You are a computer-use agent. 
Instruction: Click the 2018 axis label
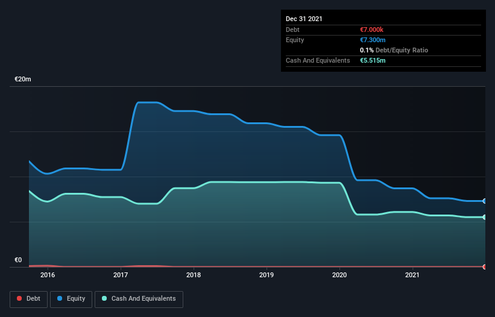click(x=194, y=275)
